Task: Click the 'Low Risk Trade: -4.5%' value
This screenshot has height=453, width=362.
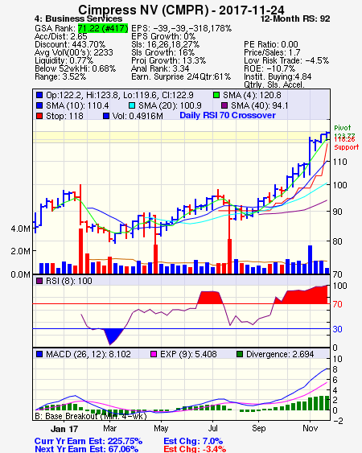Action: pyautogui.click(x=286, y=60)
